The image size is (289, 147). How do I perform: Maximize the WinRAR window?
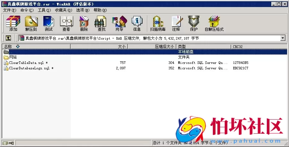click(279, 4)
